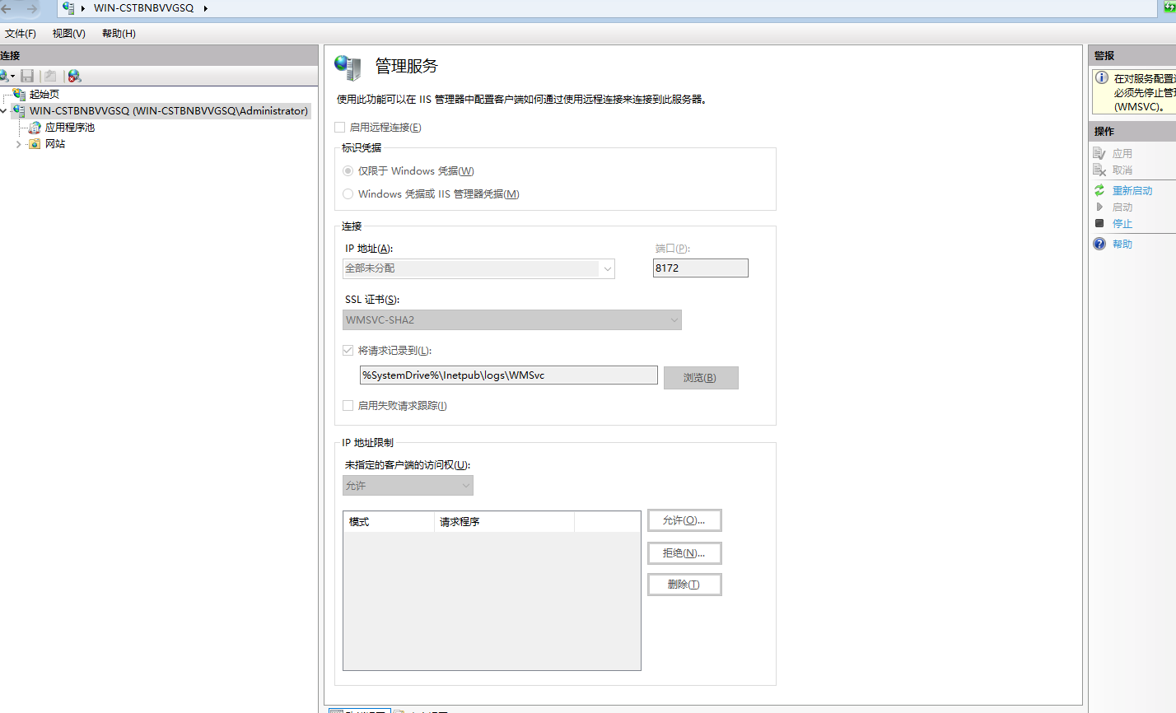Screen dimensions: 1176x713
Task: Toggle the 启用失败请求跟踪 checkbox
Action: coord(348,405)
